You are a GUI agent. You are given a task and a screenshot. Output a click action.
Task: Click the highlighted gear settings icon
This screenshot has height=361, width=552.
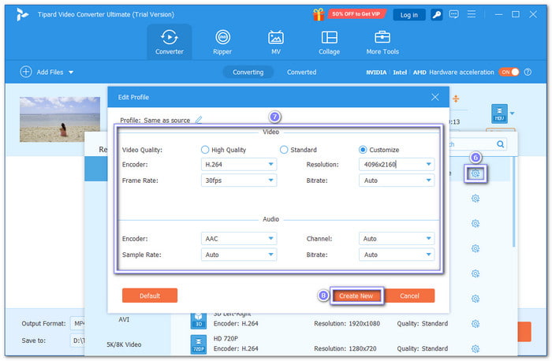pyautogui.click(x=475, y=173)
